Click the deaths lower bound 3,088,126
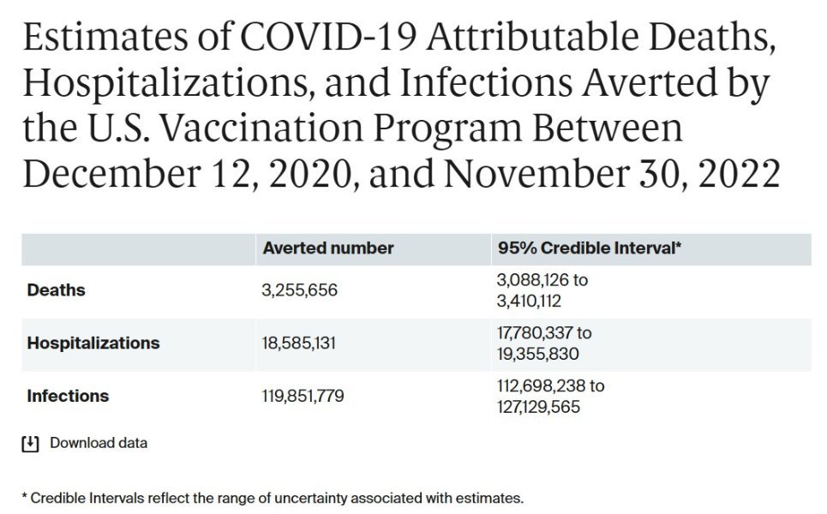The image size is (827, 514). click(535, 280)
